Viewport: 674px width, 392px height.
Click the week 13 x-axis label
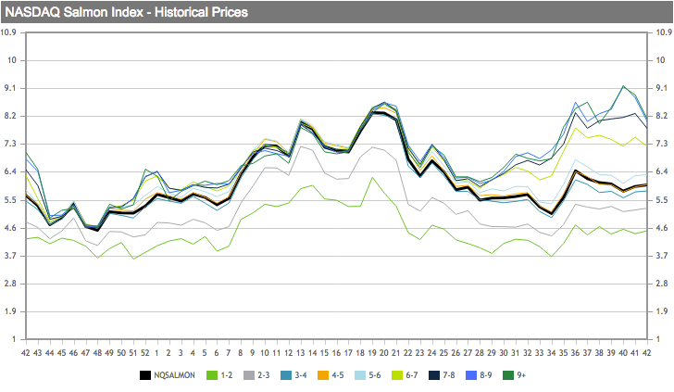pyautogui.click(x=300, y=353)
